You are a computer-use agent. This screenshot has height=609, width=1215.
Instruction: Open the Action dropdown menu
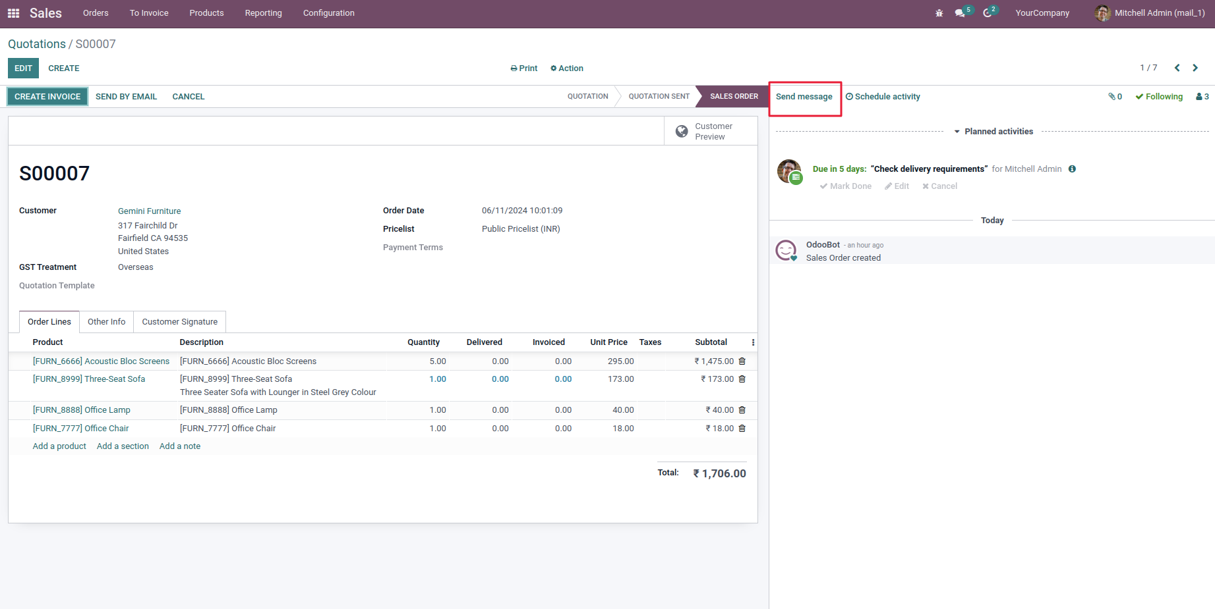(x=567, y=68)
